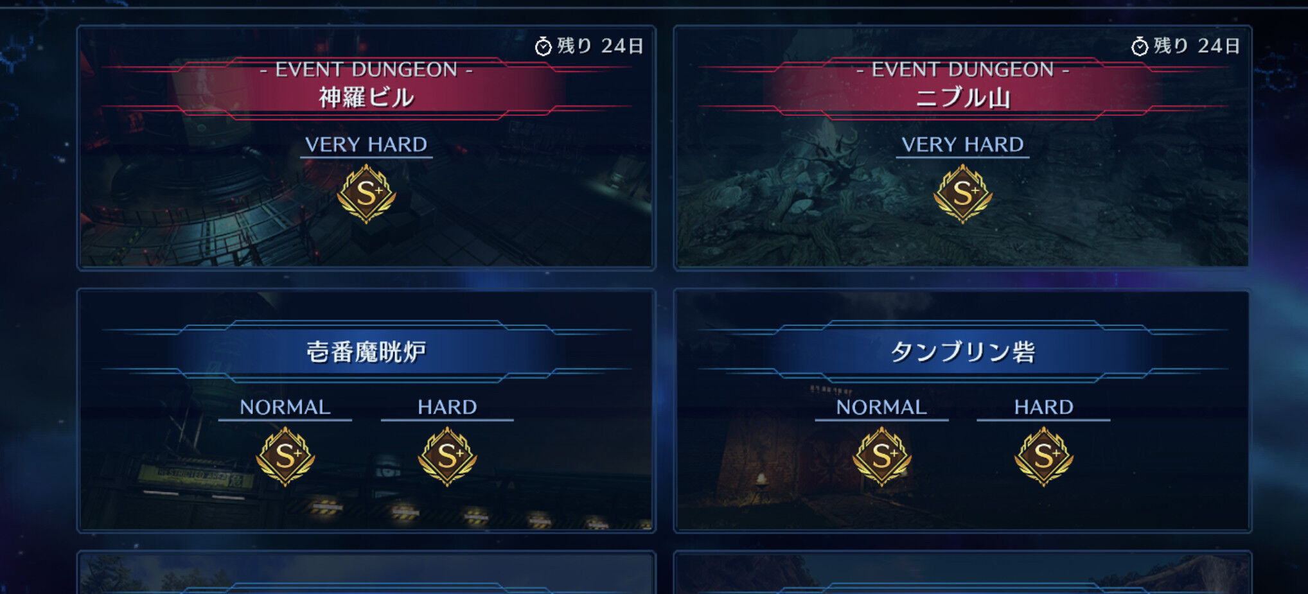Open the 神羅ビル event dungeon banner

click(366, 88)
